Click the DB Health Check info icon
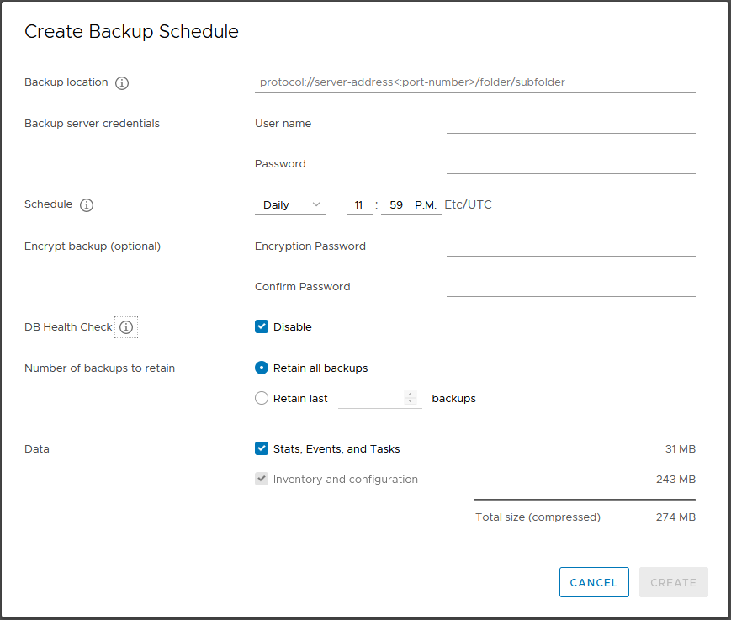The image size is (731, 620). point(126,327)
